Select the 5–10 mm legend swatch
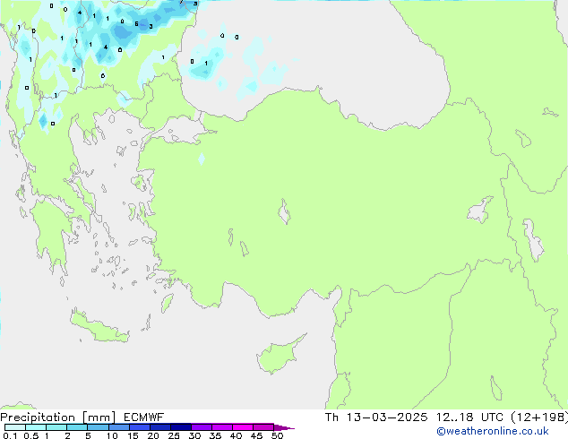568x439 pixels. click(98, 427)
